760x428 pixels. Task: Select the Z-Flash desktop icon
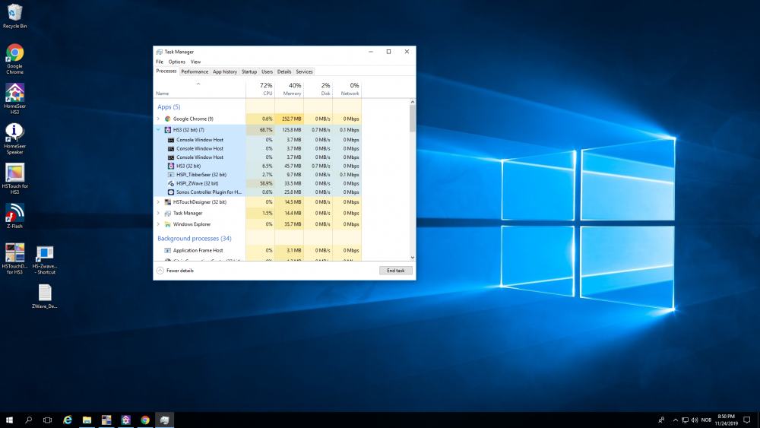(14, 213)
